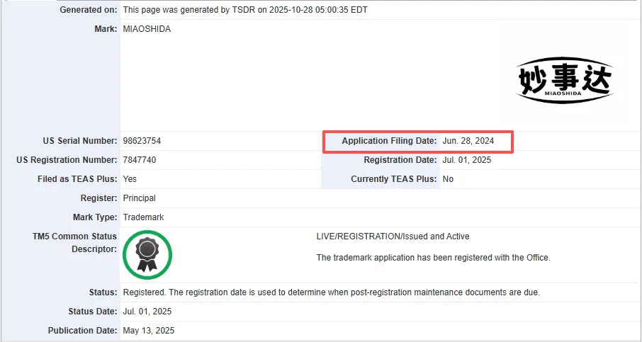
Task: Click the TM5 Common Status Descriptor label
Action: (x=79, y=243)
